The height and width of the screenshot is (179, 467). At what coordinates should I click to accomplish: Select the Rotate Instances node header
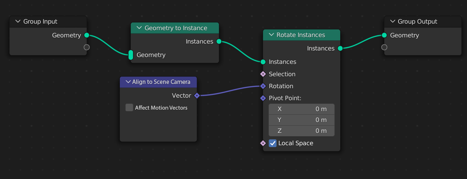[302, 35]
